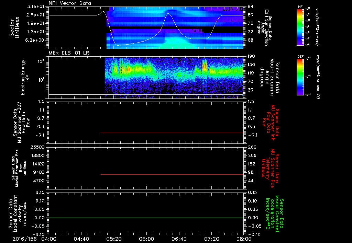Click the "1.9e+01" sector axis value

[x=36, y=23]
